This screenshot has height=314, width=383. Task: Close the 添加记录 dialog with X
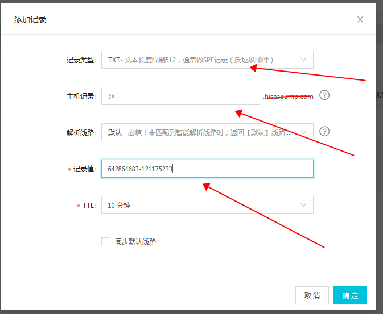coord(360,19)
